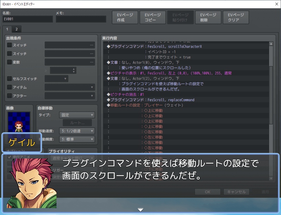The width and height of the screenshot is (281, 215).
Task: Enable the first スイッチ condition checkbox
Action: pos(10,45)
